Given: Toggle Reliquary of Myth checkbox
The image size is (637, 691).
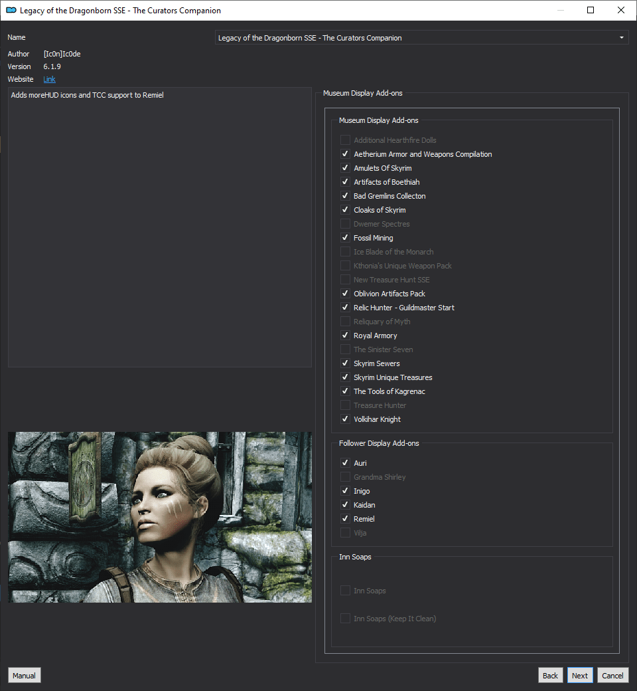Looking at the screenshot, I should click(x=345, y=322).
